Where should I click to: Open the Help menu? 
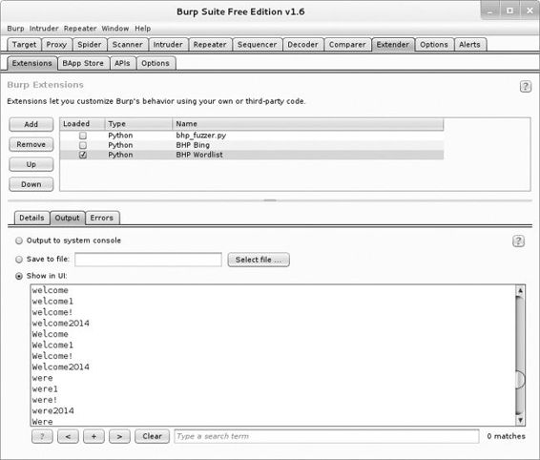(x=142, y=29)
